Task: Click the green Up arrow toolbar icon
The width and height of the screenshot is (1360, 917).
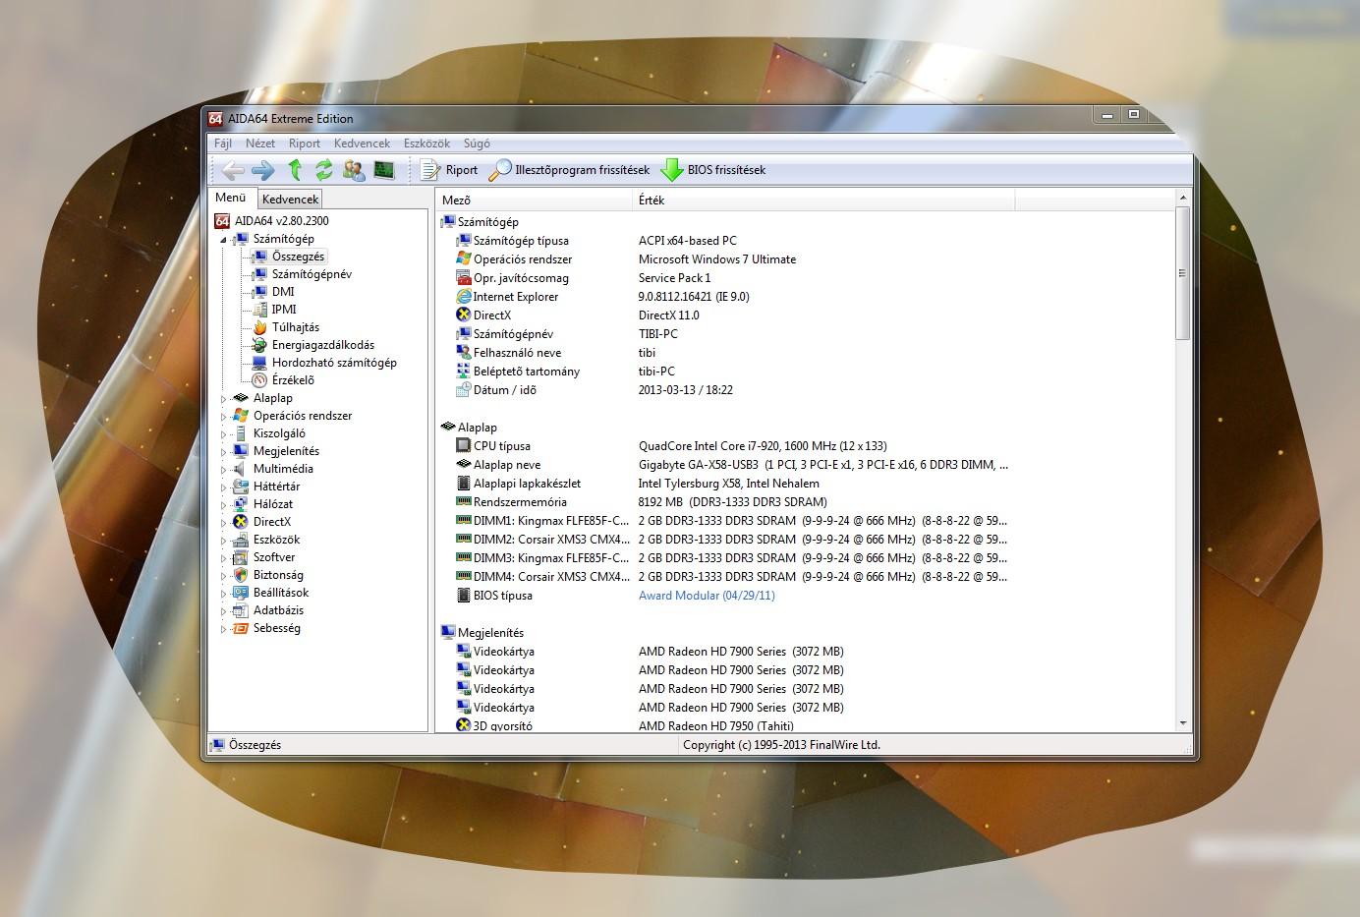Action: click(x=294, y=170)
